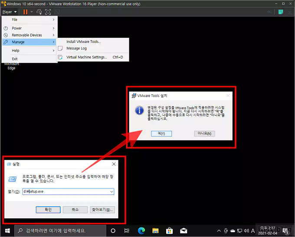Image resolution: width=295 pixels, height=237 pixels.
Task: Click the Meet Now tray icon
Action: [226, 231]
